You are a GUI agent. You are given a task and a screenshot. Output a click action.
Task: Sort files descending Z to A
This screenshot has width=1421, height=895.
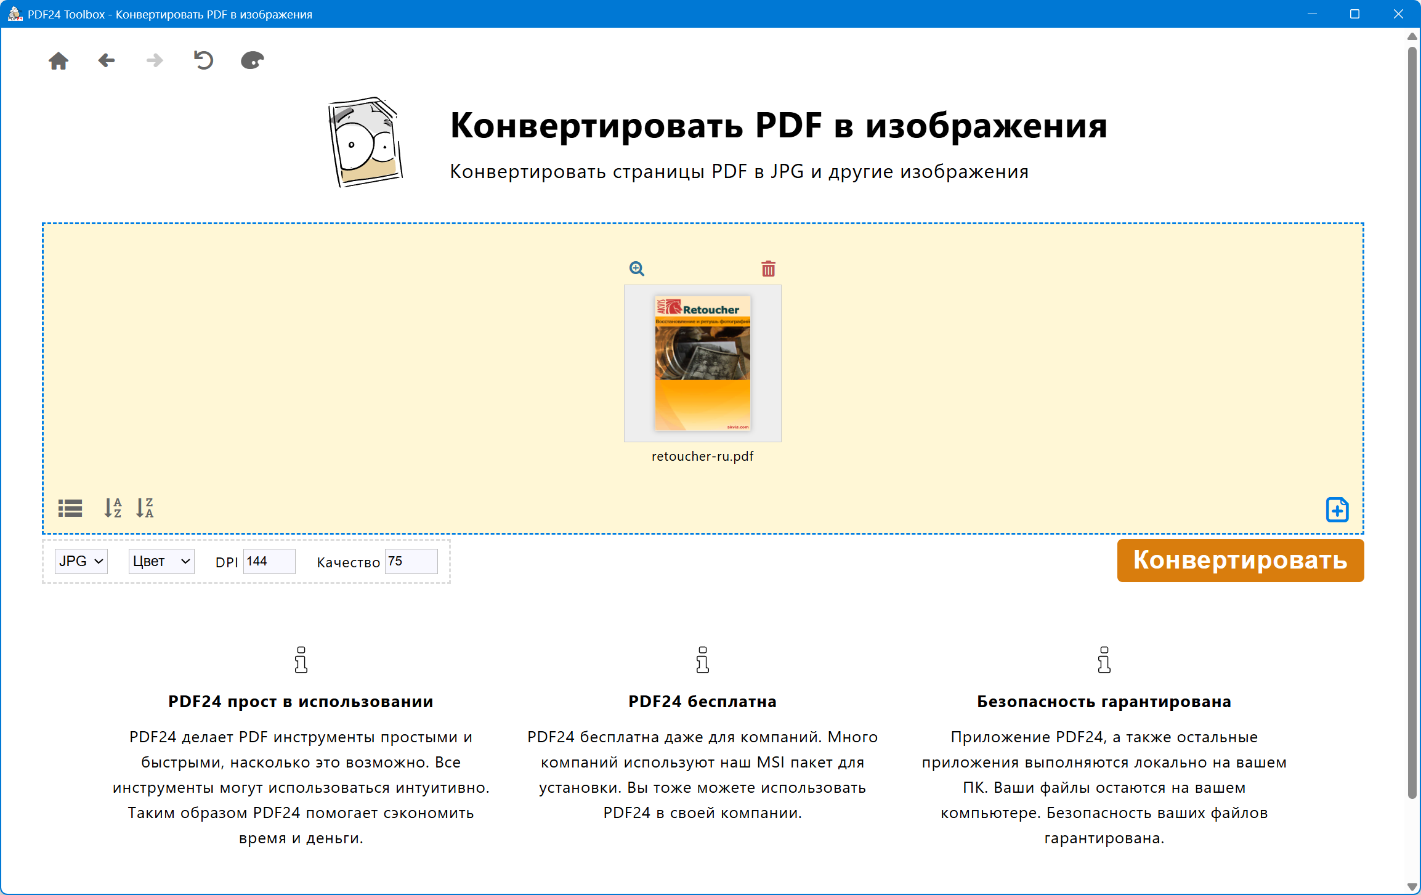click(x=145, y=508)
